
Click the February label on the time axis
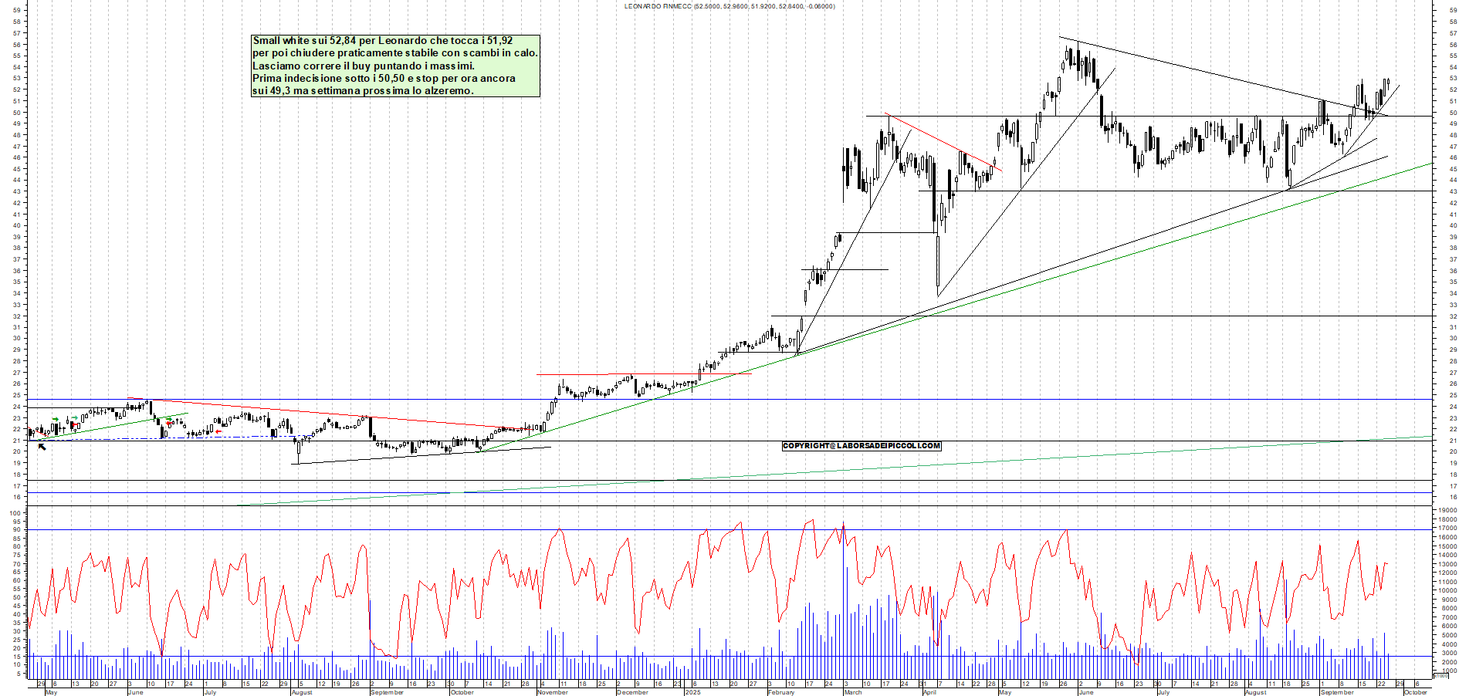pyautogui.click(x=781, y=692)
